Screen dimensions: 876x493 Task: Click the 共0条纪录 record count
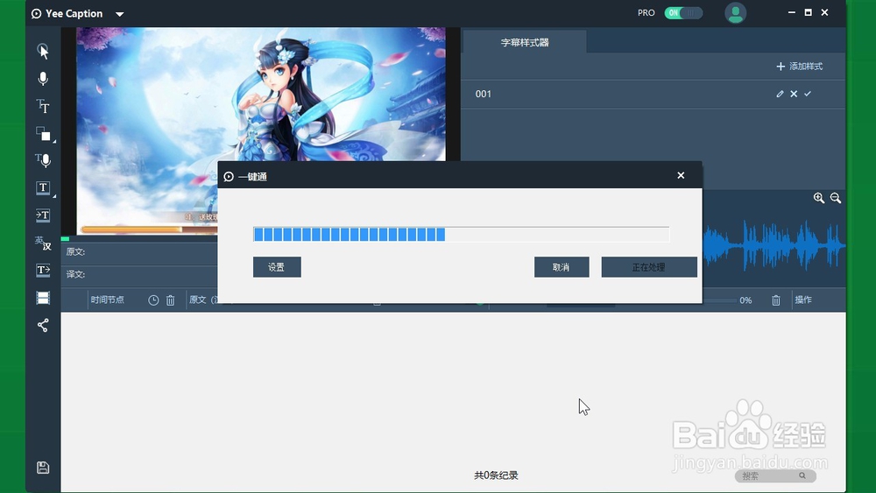496,475
